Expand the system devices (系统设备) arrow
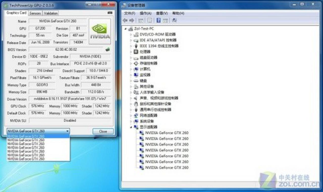323x192 pixels. pyautogui.click(x=131, y=121)
